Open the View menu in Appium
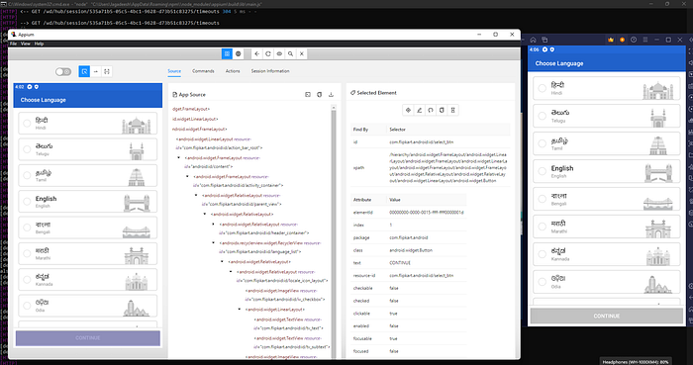Viewport: 693px width, 365px height. point(26,44)
